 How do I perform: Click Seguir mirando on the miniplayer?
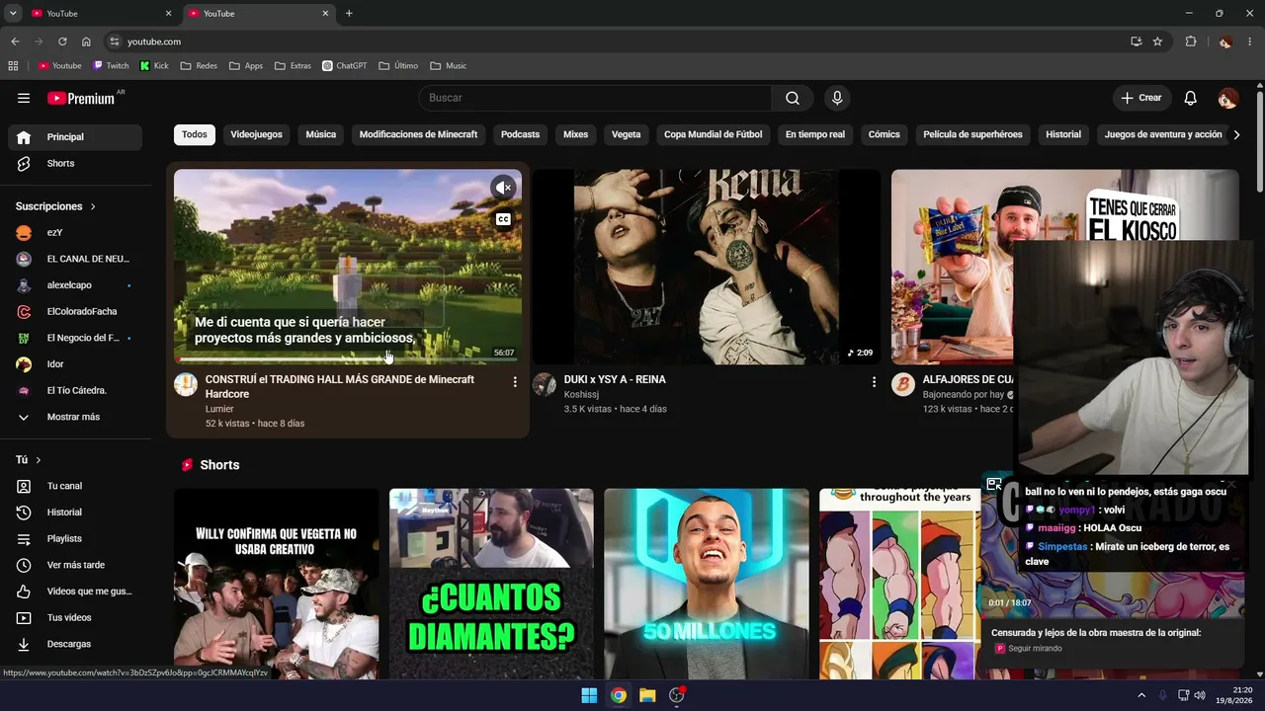pos(1028,649)
